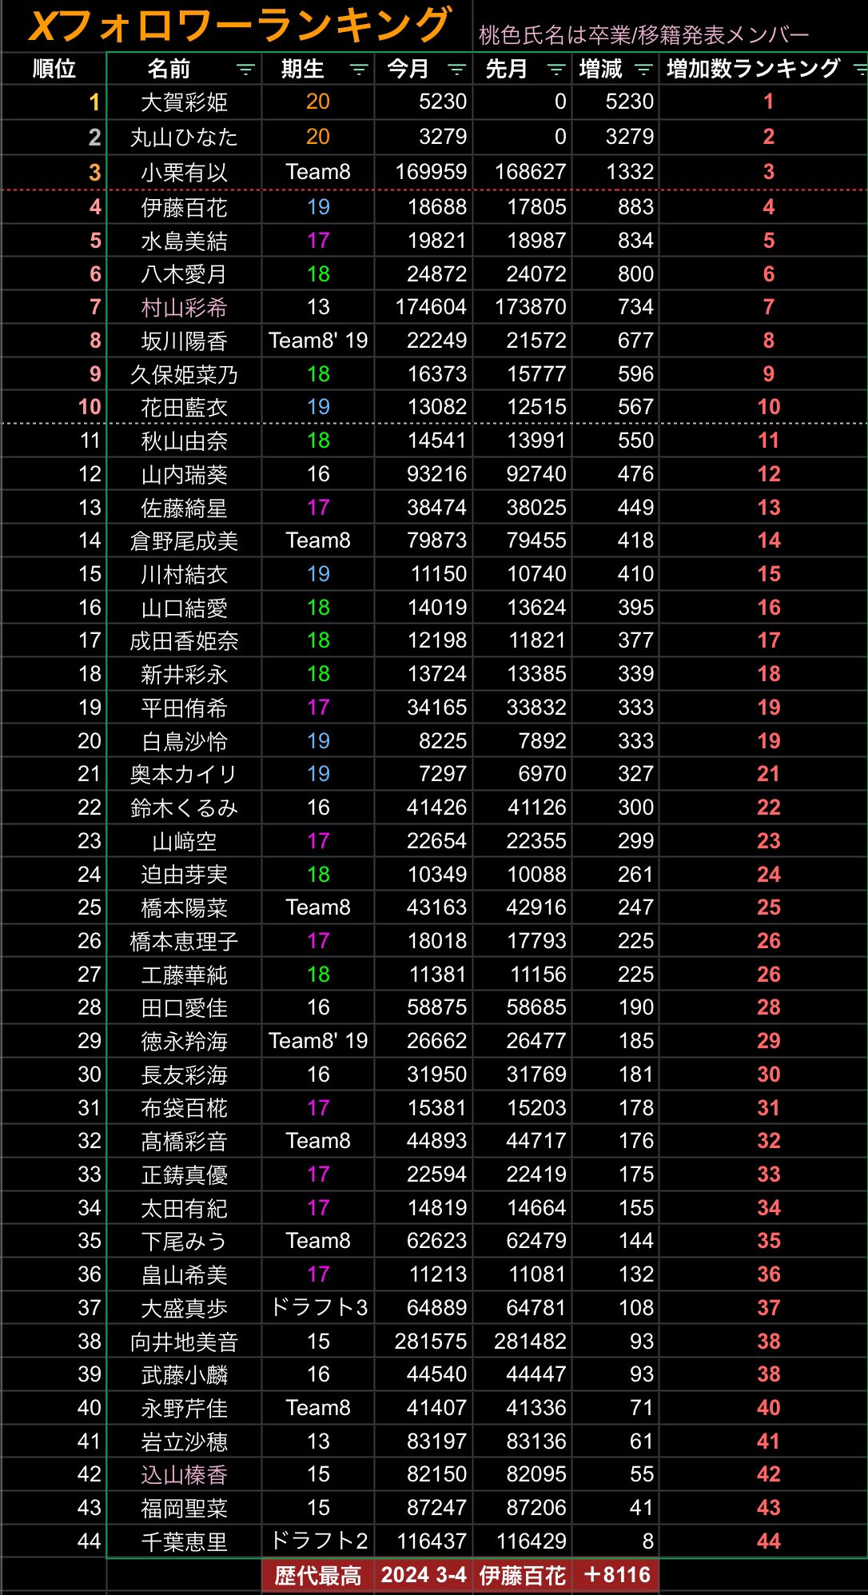This screenshot has height=1595, width=868.
Task: Click the 期生 cell ドラフト3
Action: coord(318,1308)
